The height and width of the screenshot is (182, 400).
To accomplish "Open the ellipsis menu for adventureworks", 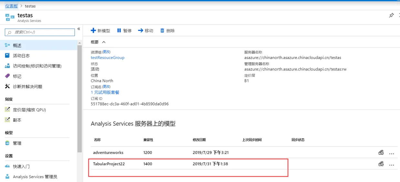I will 392,154.
